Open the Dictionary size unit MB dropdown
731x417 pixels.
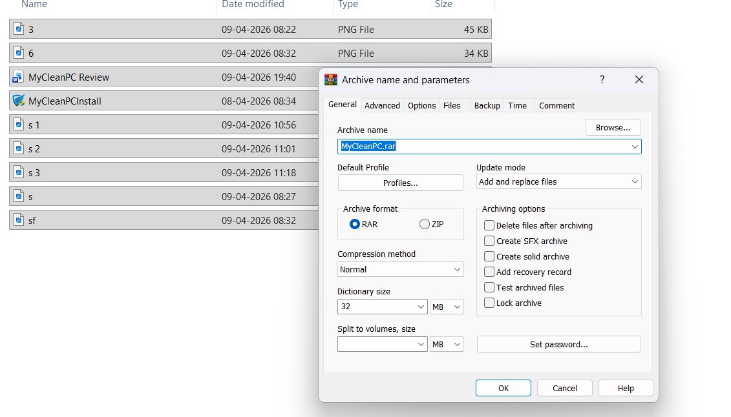(x=447, y=307)
